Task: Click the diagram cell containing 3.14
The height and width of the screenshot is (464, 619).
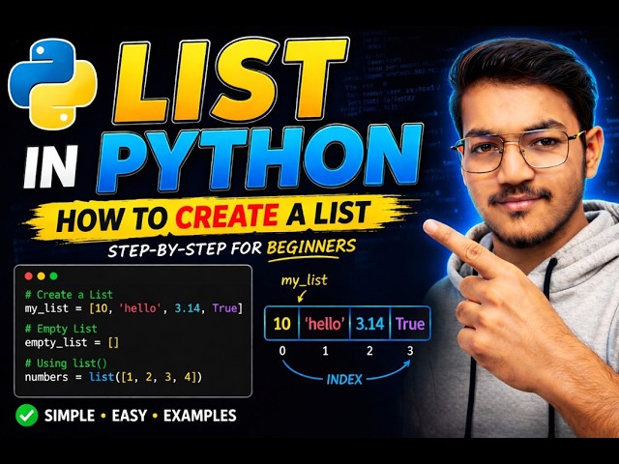Action: (369, 324)
